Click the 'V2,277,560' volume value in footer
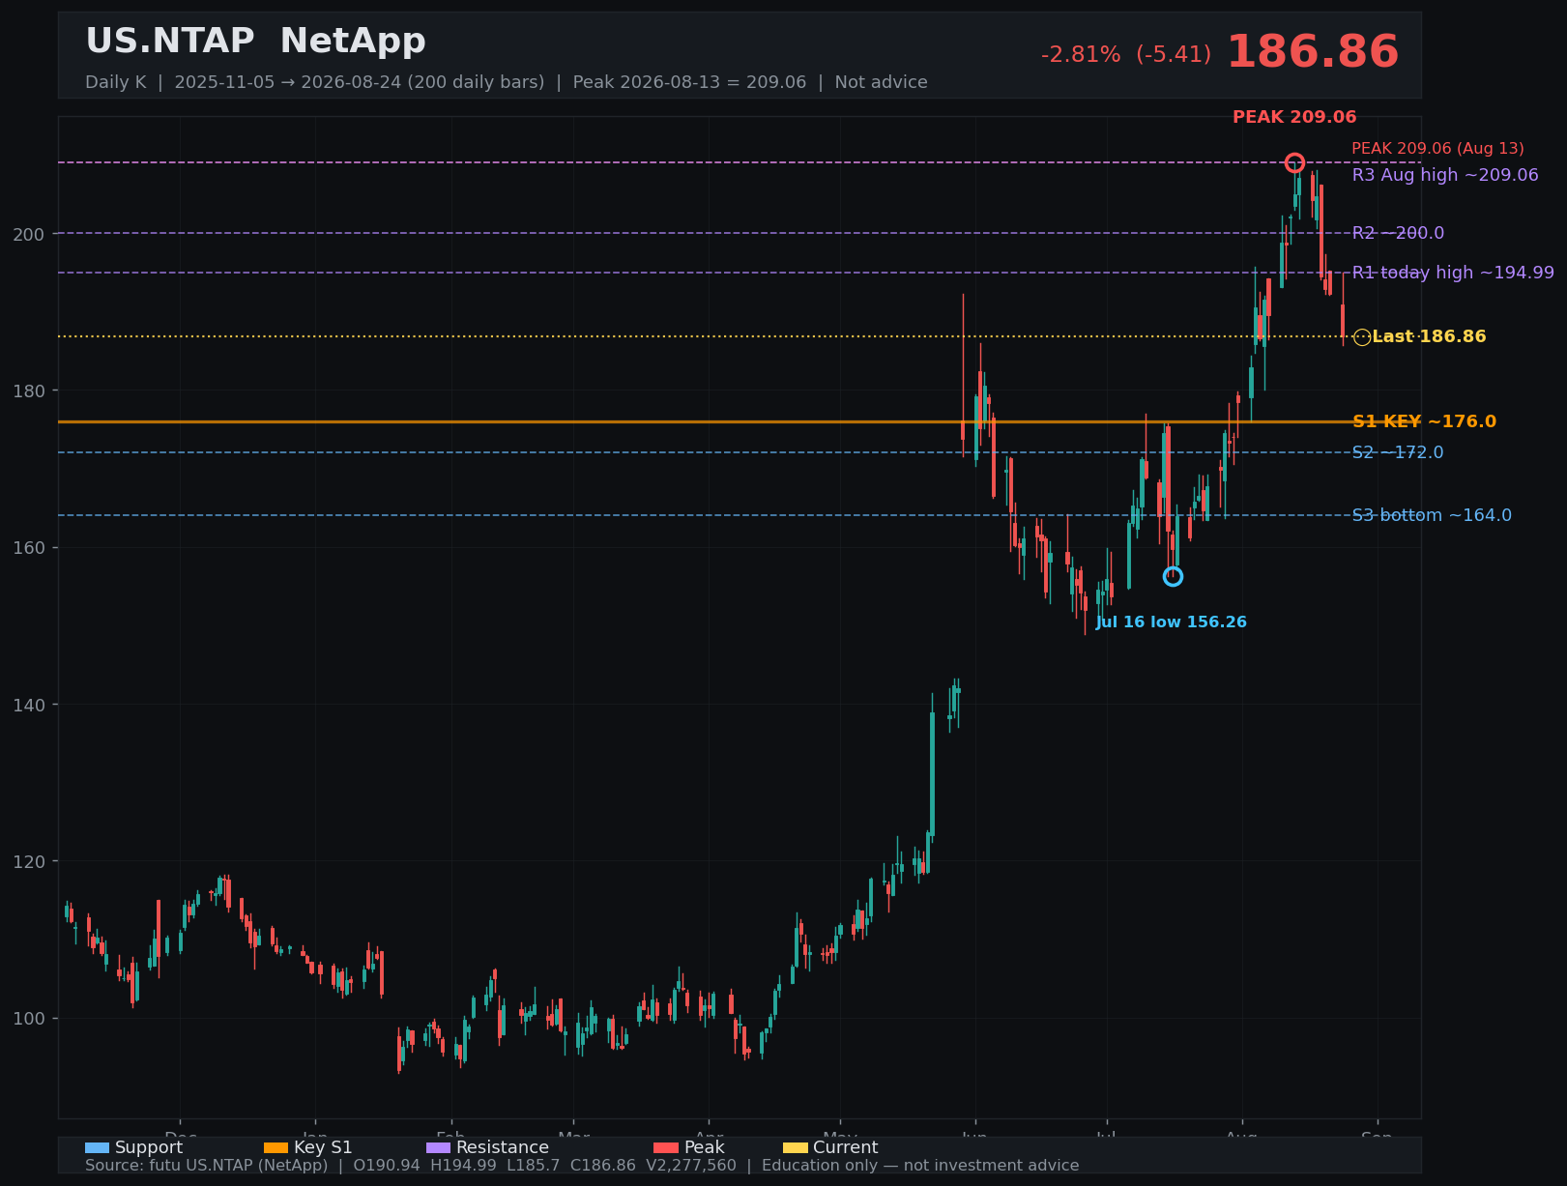The image size is (1567, 1186). click(691, 1166)
